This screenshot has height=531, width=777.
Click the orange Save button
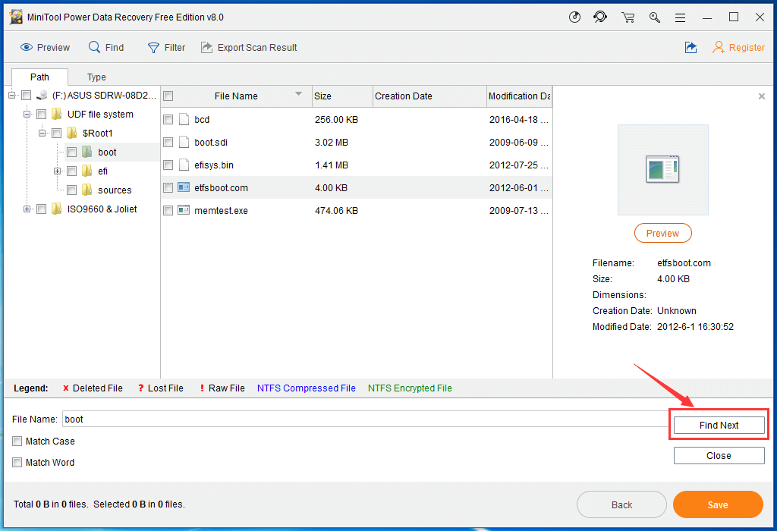tap(717, 505)
